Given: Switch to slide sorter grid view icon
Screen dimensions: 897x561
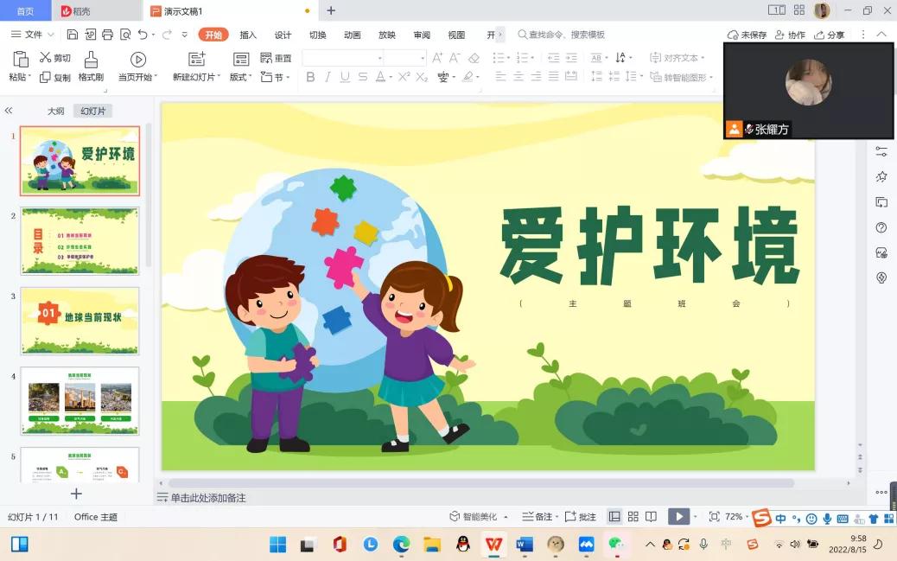Looking at the screenshot, I should pos(633,517).
